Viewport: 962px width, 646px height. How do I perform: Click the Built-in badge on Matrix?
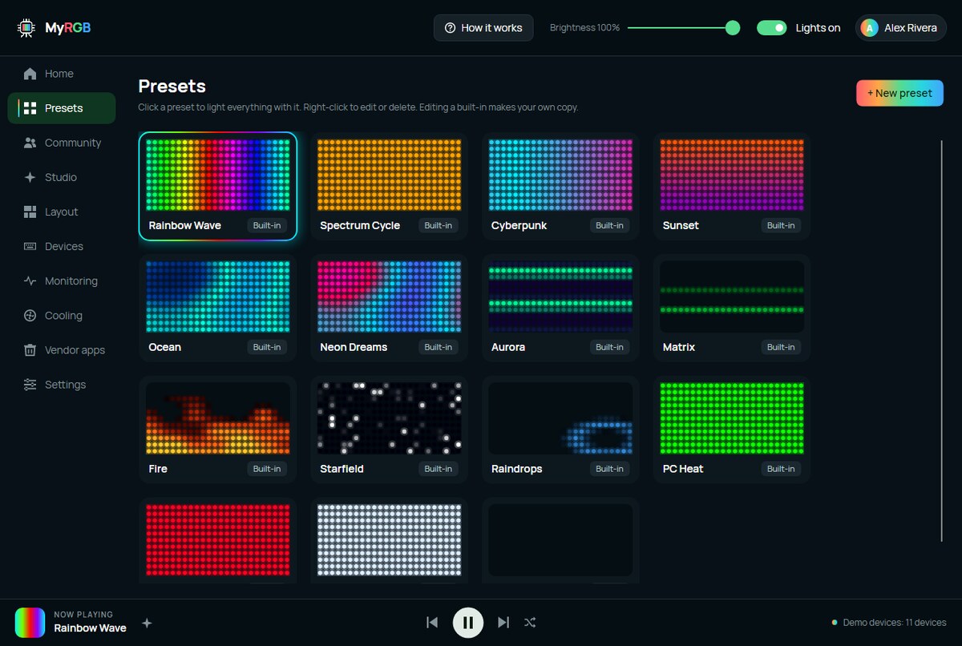point(781,347)
